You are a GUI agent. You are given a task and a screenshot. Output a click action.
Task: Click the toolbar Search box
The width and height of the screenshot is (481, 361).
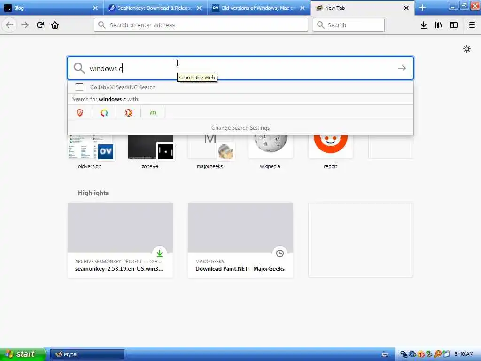click(349, 25)
